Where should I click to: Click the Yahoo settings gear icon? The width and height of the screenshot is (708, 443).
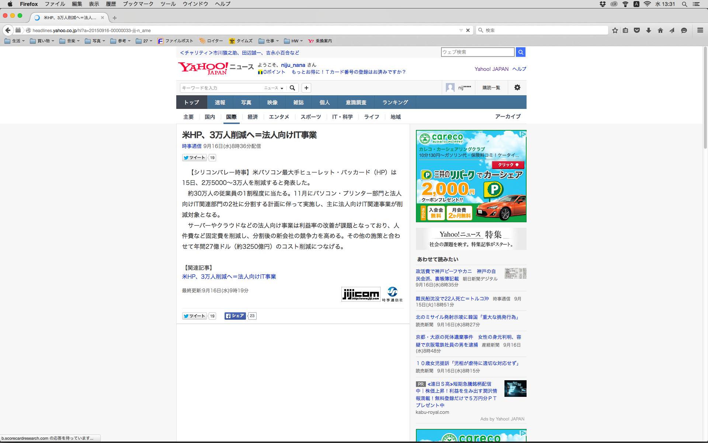click(x=517, y=87)
